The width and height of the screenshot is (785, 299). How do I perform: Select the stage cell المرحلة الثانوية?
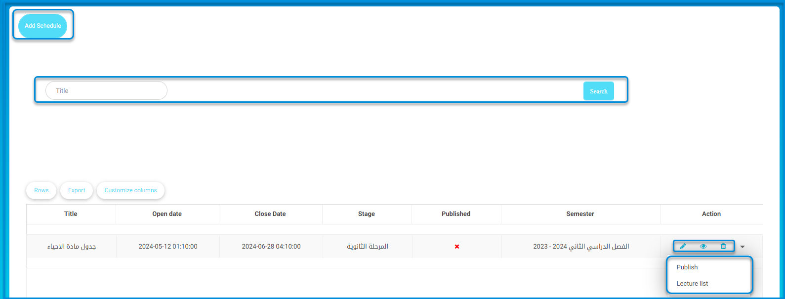click(x=368, y=247)
